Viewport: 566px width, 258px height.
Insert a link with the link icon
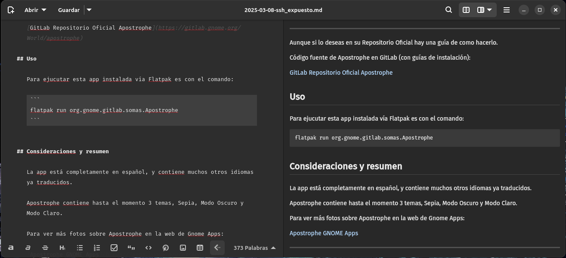[x=166, y=248]
